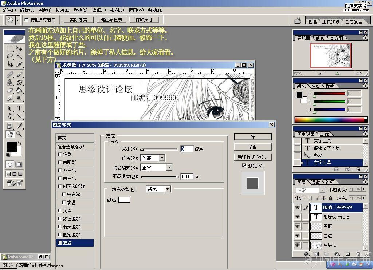Uncheck the 描边 stroke checkbox
The height and width of the screenshot is (270, 373).
point(60,242)
